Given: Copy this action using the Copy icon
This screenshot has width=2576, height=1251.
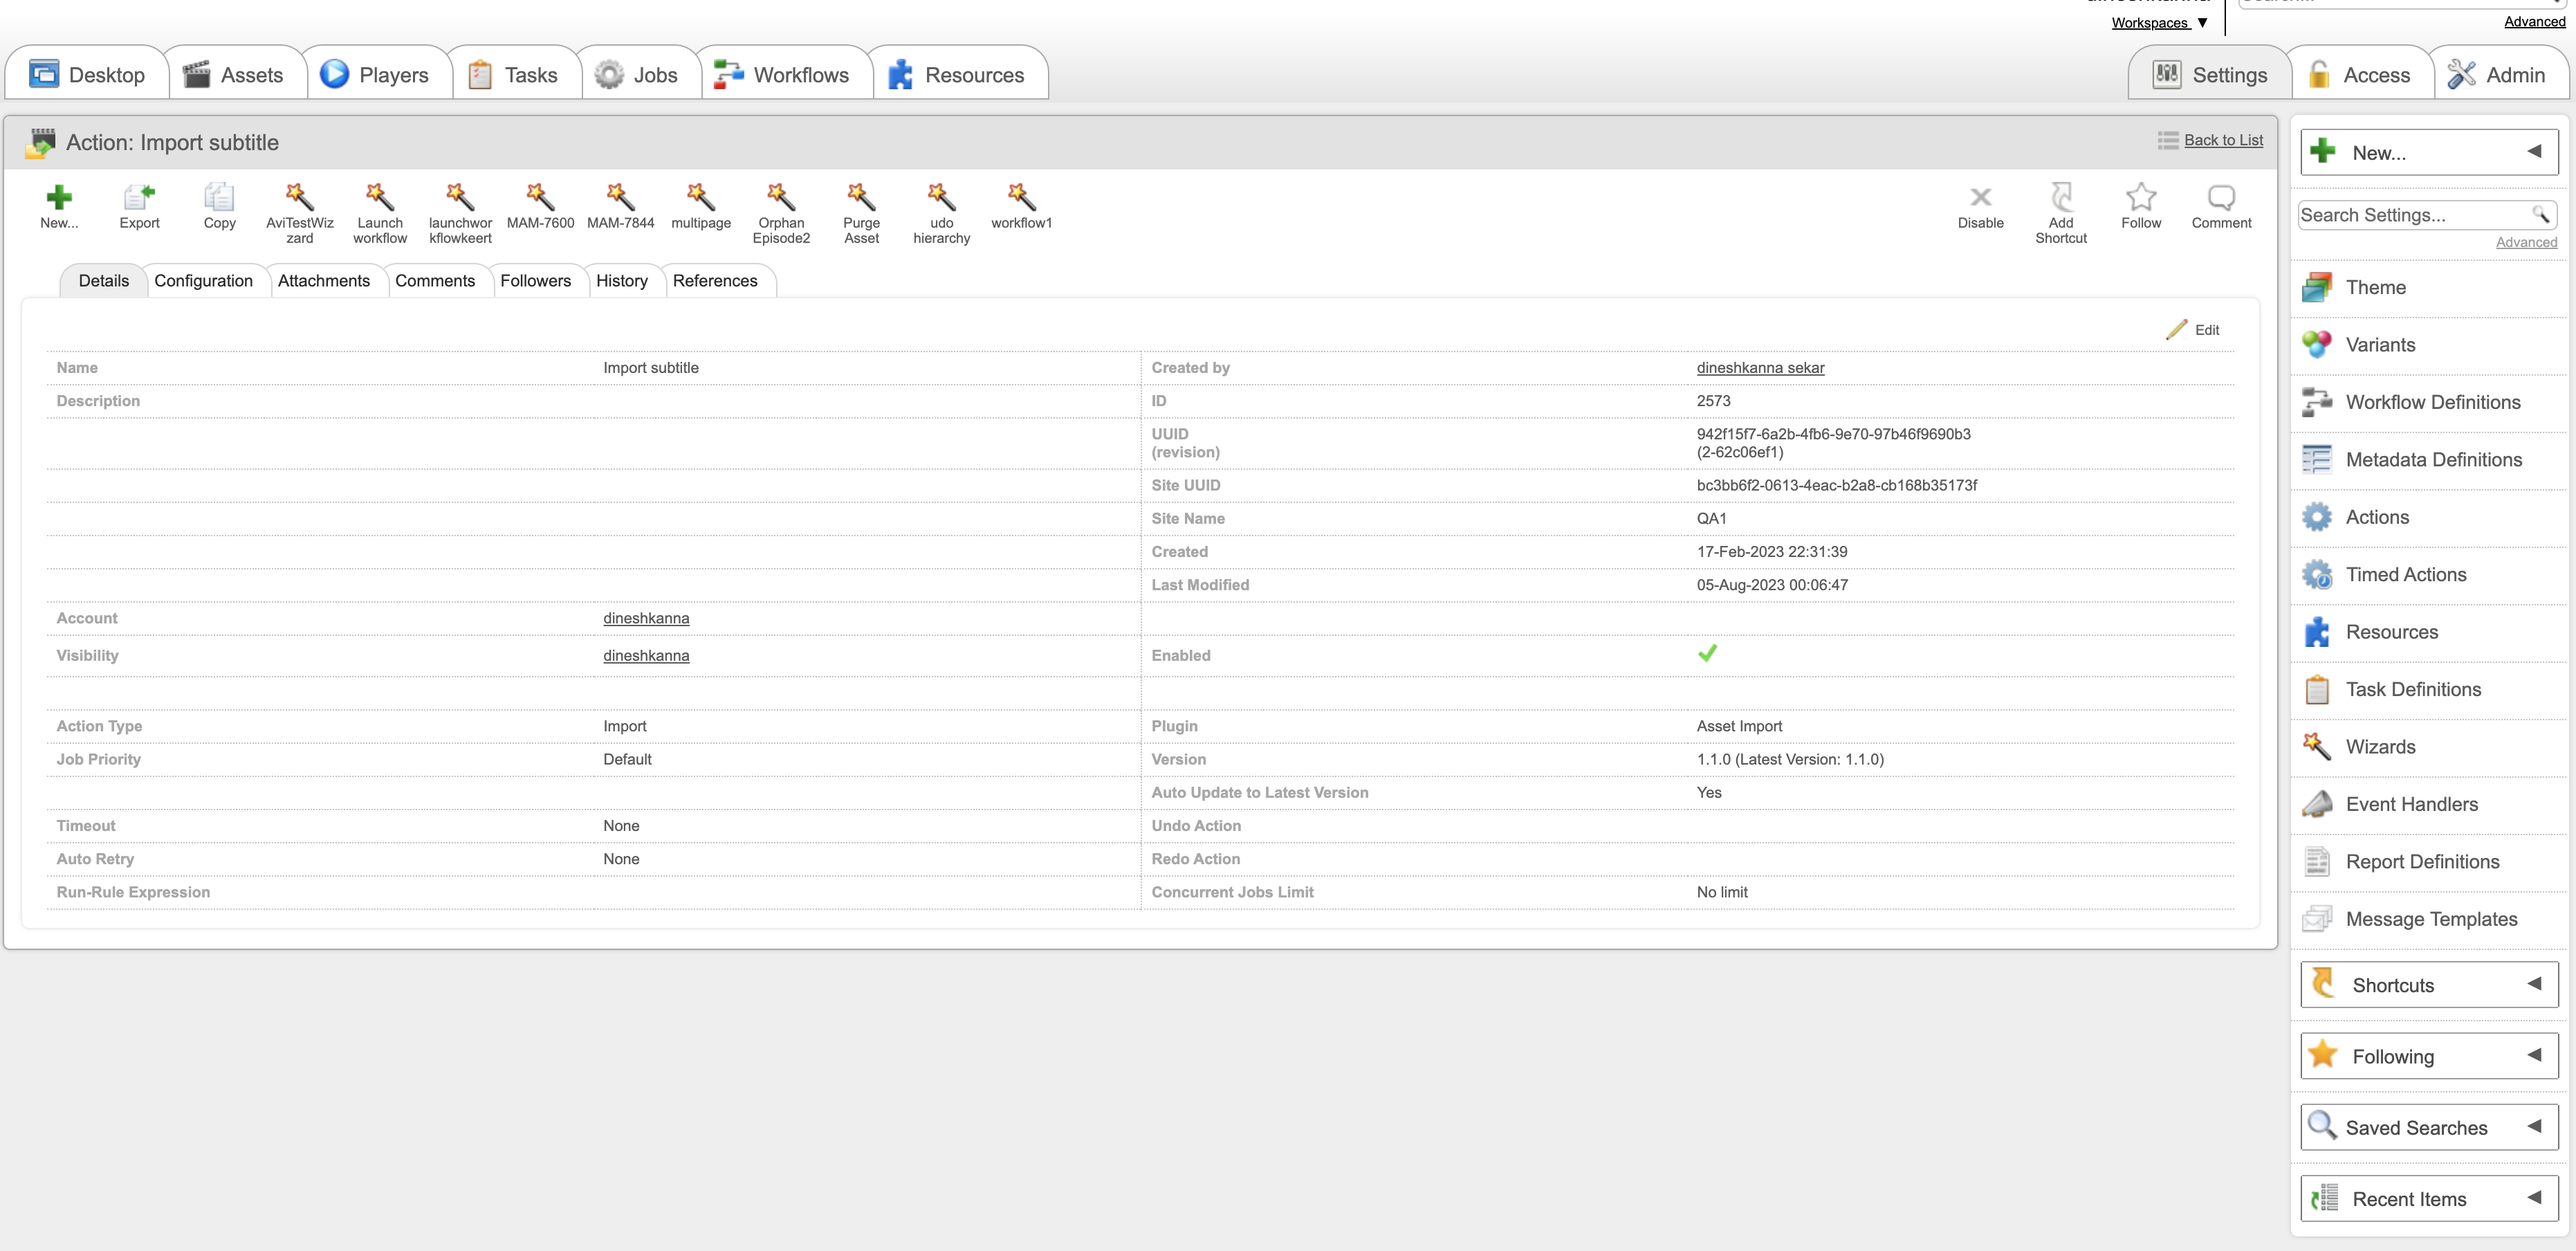Looking at the screenshot, I should 219,197.
